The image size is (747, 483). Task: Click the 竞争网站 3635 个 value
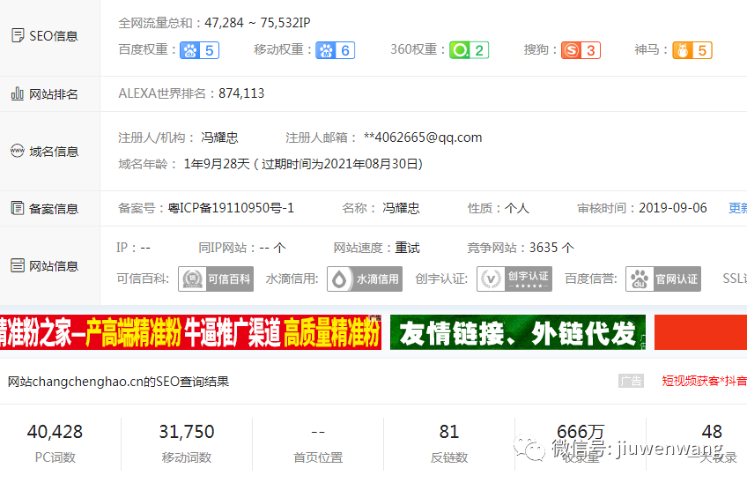(551, 248)
